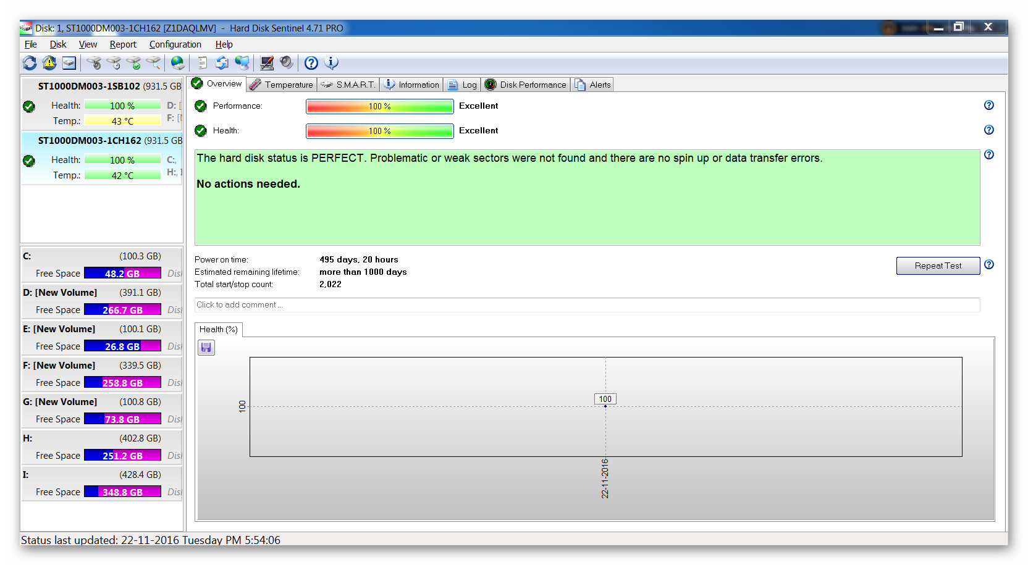The height and width of the screenshot is (565, 1028).
Task: Click the 'Status last updated' status bar text
Action: point(151,540)
